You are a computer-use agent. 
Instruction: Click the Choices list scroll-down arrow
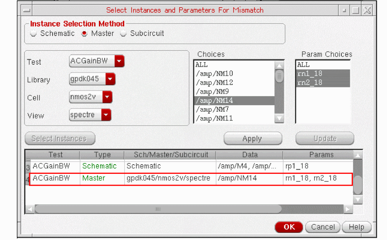(279, 118)
